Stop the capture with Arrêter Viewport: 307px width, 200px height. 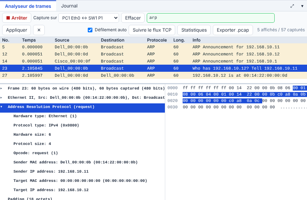pos(17,18)
